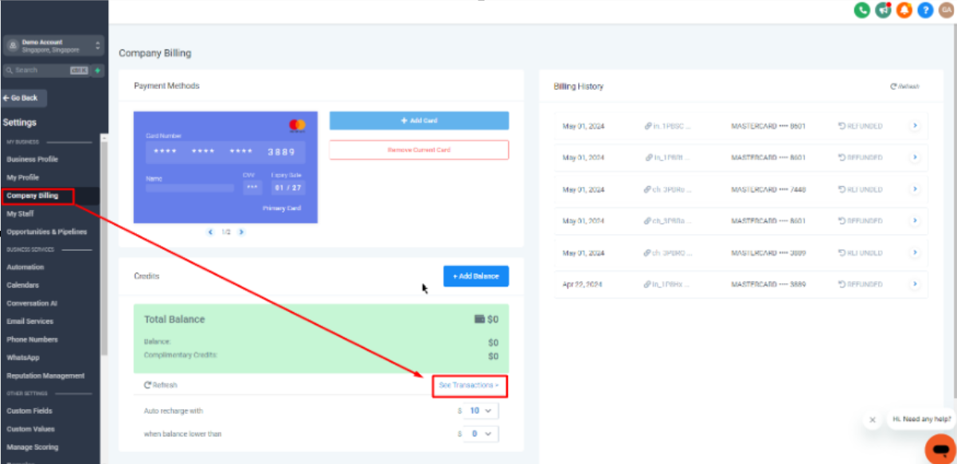
Task: Open the megaphone announcements icon
Action: pyautogui.click(x=883, y=10)
